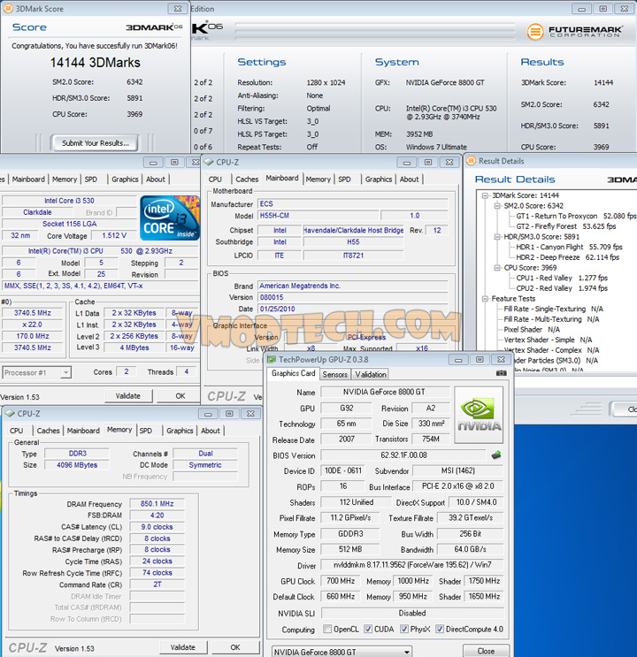Click the GPU-Z screenshot camera icon

coord(501,373)
